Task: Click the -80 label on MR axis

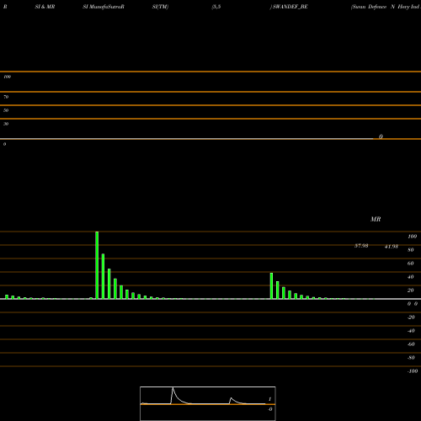Action: pos(411,358)
